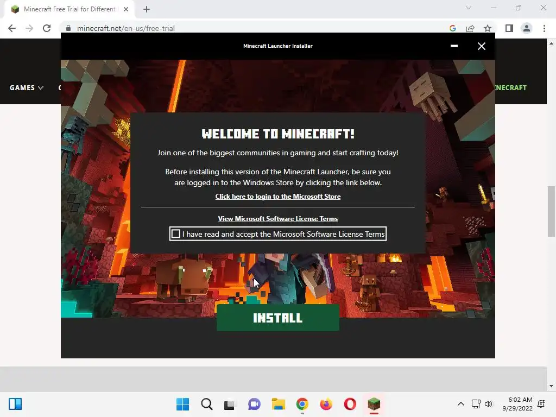
Task: Click the scrollbar up arrow
Action: coord(551,43)
